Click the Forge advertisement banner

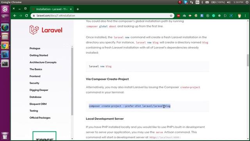pyautogui.click(x=45, y=136)
